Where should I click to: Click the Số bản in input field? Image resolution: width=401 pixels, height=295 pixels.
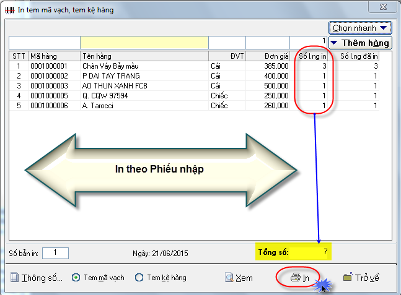coord(56,252)
